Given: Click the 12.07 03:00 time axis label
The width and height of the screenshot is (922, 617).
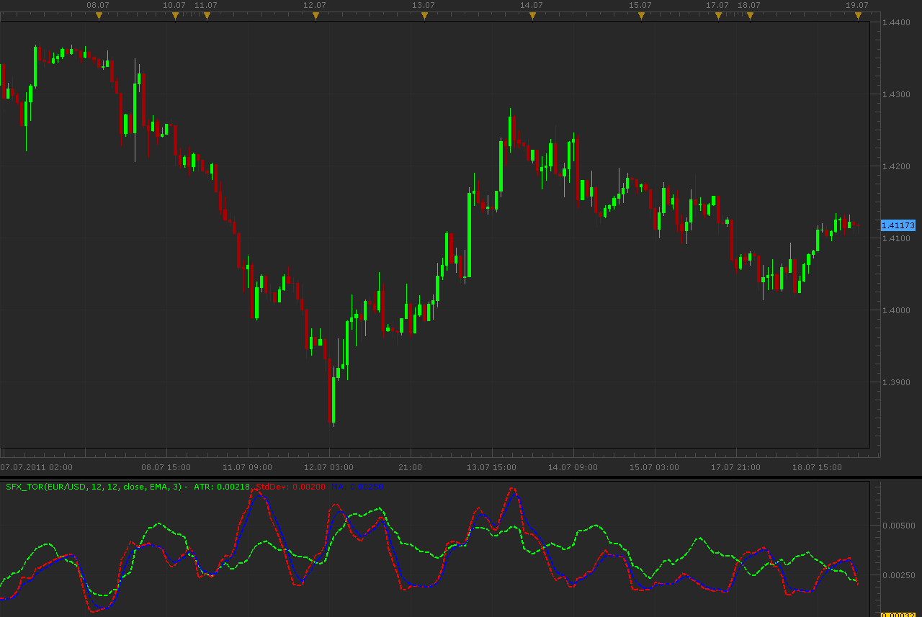Looking at the screenshot, I should point(328,467).
